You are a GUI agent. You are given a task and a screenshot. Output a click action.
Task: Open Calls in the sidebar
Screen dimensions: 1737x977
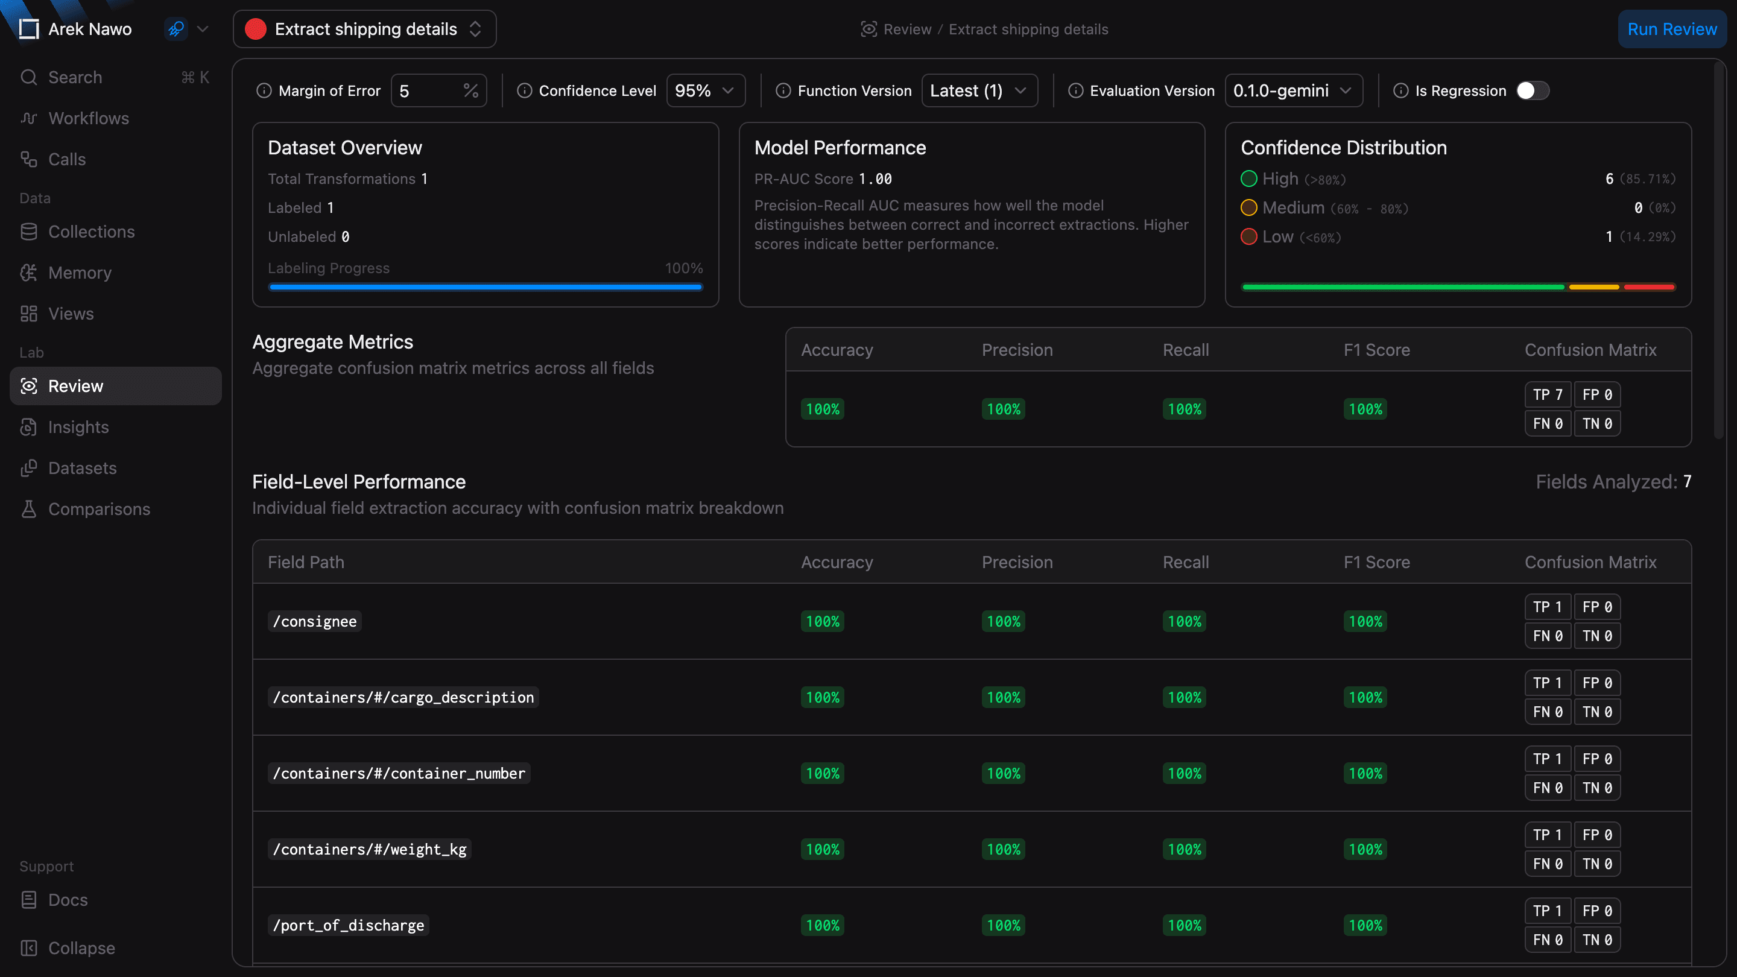click(115, 159)
